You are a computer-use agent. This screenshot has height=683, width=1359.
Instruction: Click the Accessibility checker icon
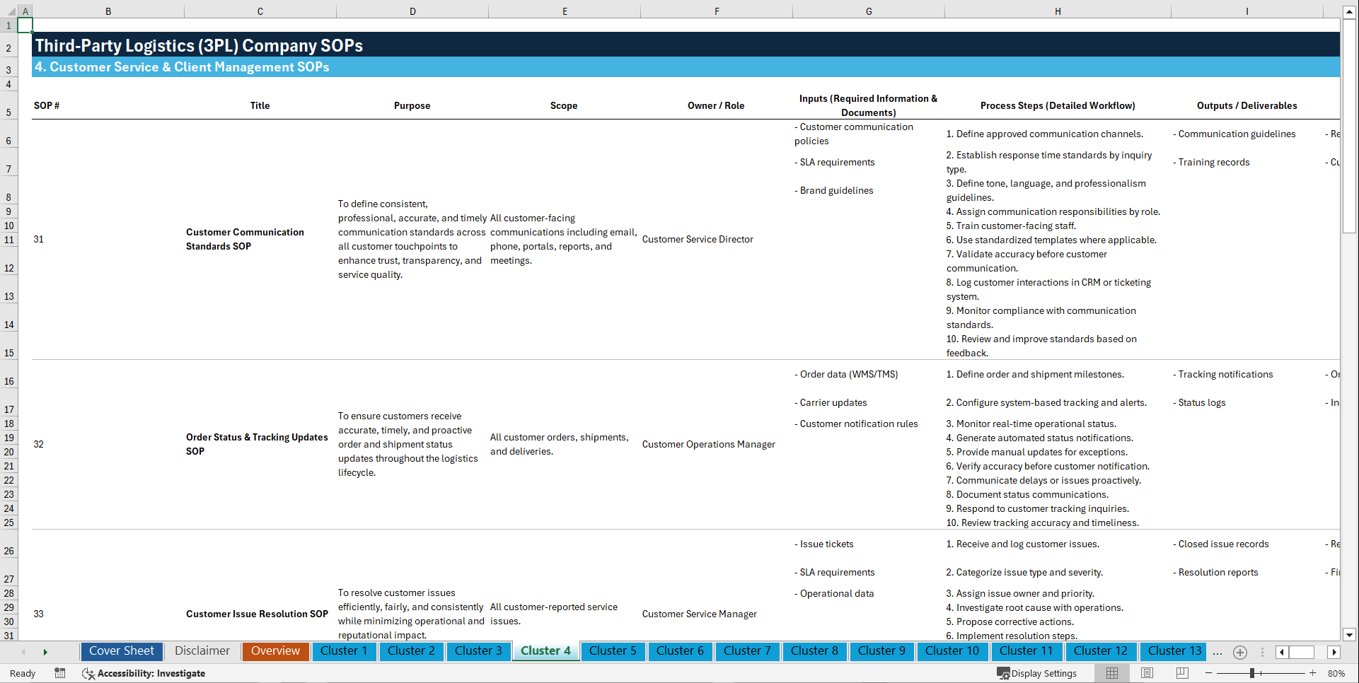coord(88,673)
